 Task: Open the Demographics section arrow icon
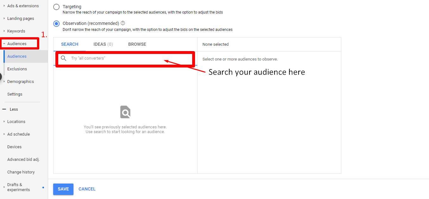pyautogui.click(x=4, y=81)
